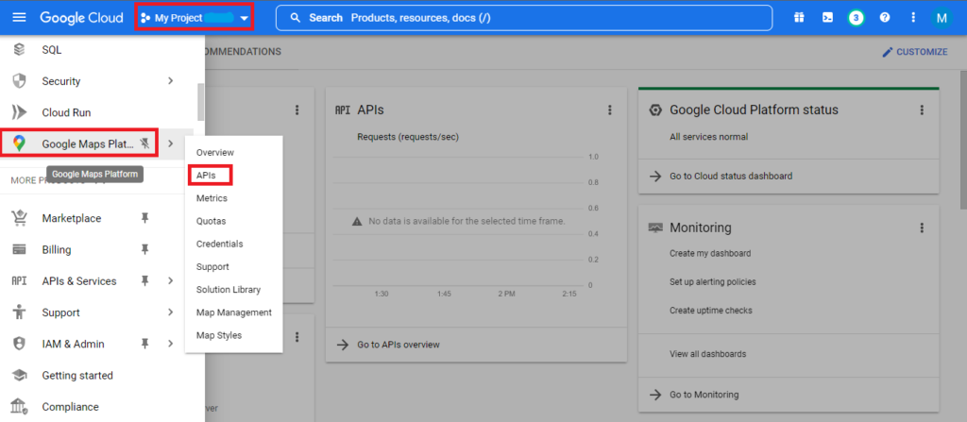967x422 pixels.
Task: Expand the APIs & Services submenu arrow
Action: tap(171, 280)
